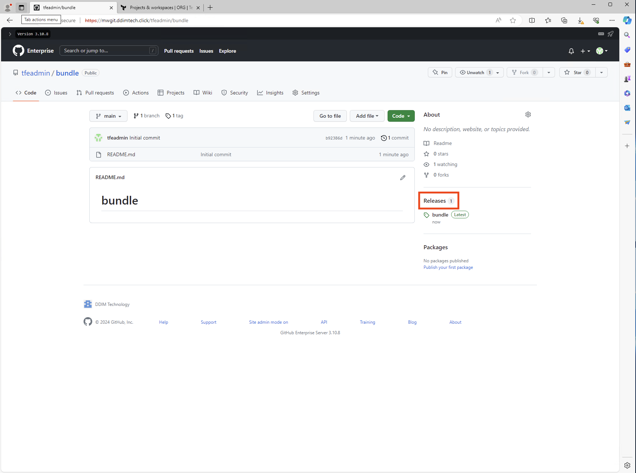The image size is (636, 473).
Task: Open the tfeadmin owner link
Action: [x=36, y=73]
